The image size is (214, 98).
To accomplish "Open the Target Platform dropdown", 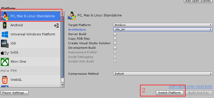I will pyautogui.click(x=163, y=25).
